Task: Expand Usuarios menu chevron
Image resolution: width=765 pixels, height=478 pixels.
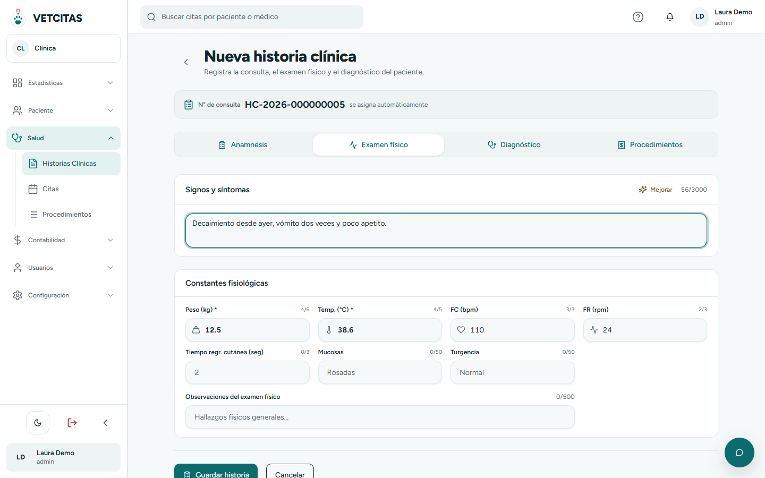Action: pos(110,268)
